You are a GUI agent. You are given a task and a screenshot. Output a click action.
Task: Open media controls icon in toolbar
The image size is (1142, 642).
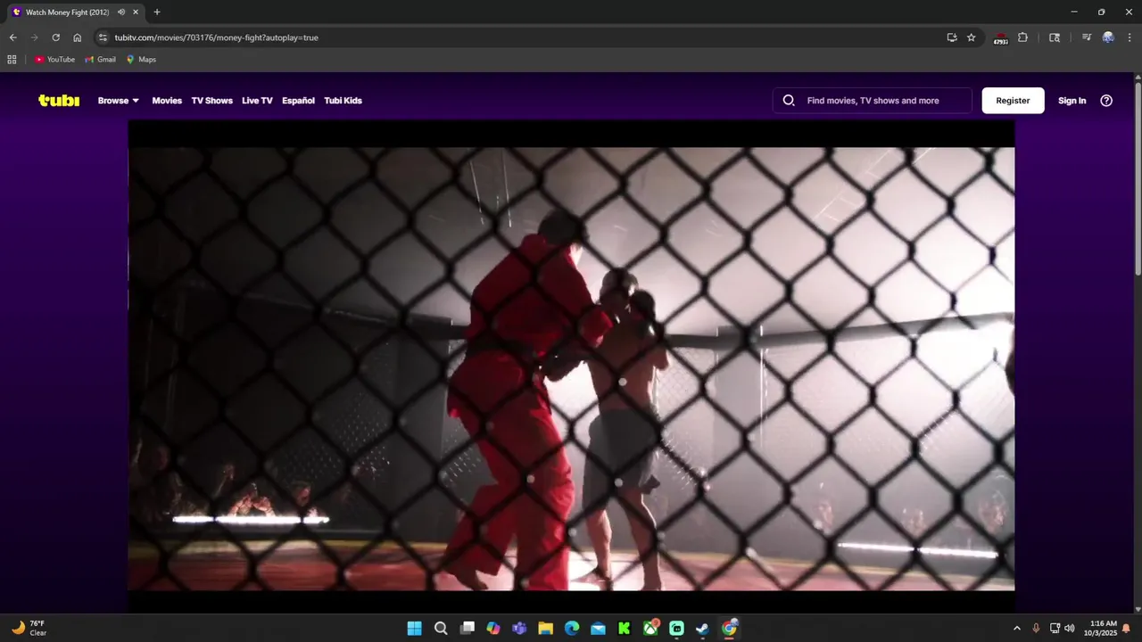pyautogui.click(x=1086, y=37)
